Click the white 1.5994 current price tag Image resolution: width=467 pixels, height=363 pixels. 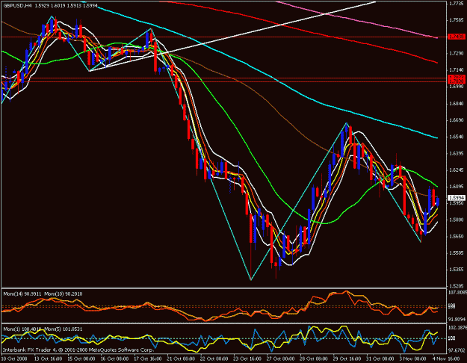[x=457, y=198]
